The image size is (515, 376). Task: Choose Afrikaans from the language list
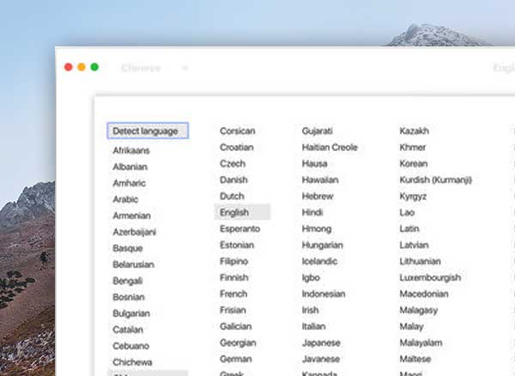point(131,150)
